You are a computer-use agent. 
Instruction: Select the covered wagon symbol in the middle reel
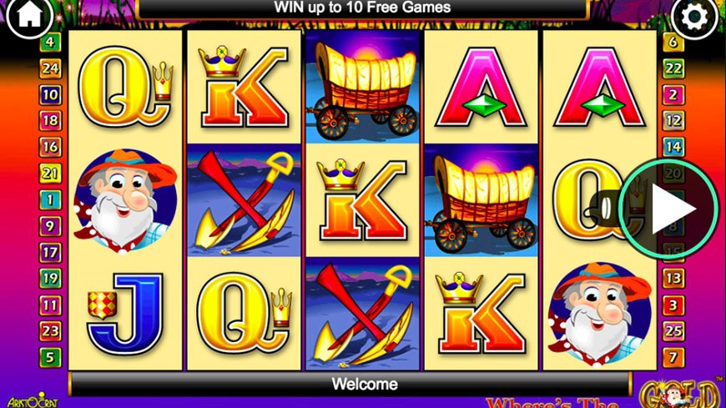coord(362,87)
